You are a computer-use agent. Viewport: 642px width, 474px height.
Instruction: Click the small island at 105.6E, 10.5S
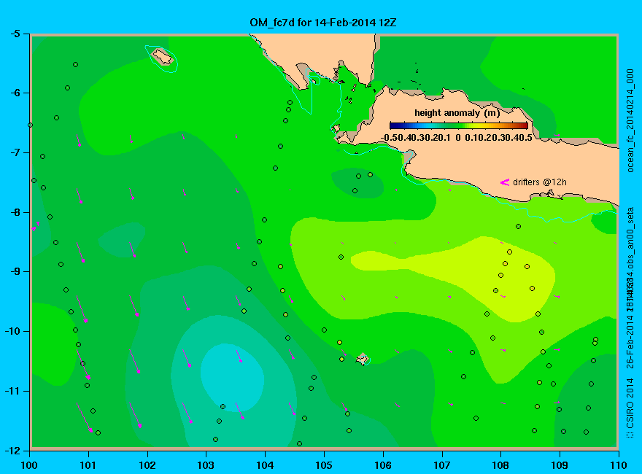click(362, 359)
